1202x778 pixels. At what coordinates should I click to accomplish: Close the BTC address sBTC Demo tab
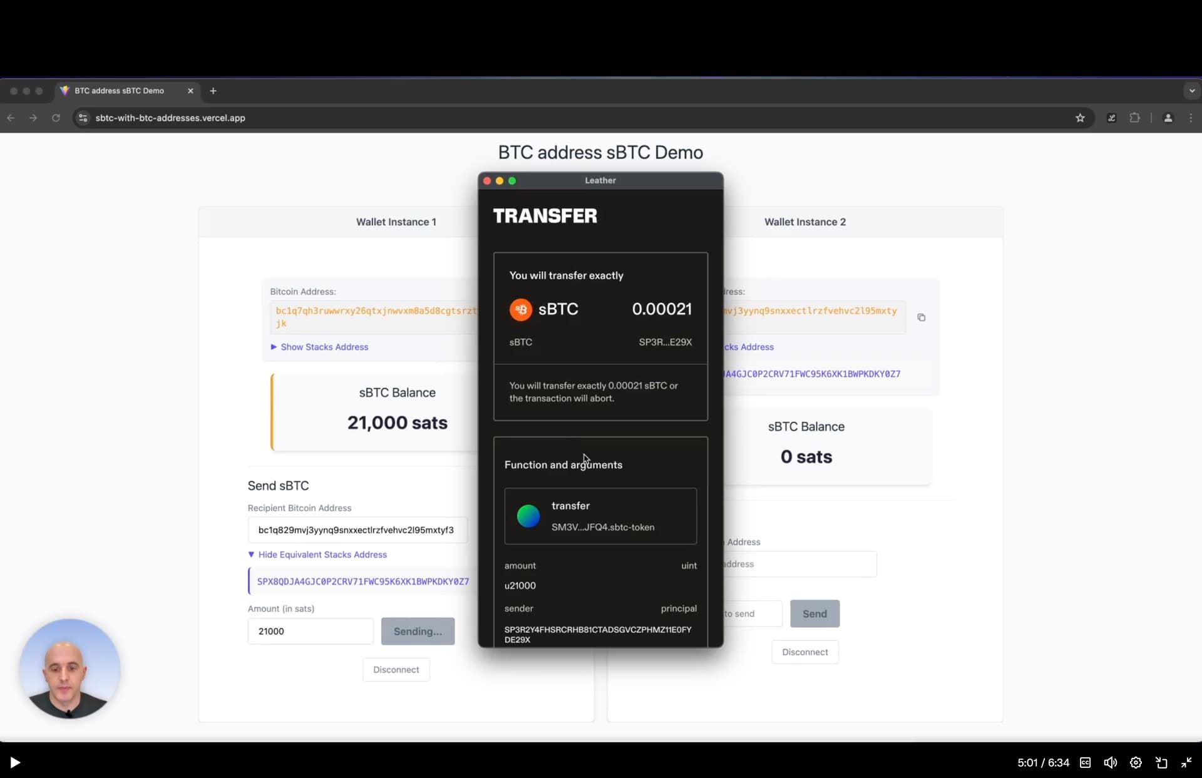pyautogui.click(x=190, y=91)
